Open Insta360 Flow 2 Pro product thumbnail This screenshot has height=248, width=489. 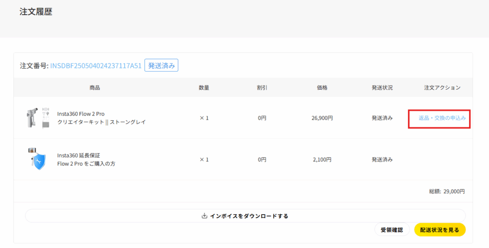(38, 118)
